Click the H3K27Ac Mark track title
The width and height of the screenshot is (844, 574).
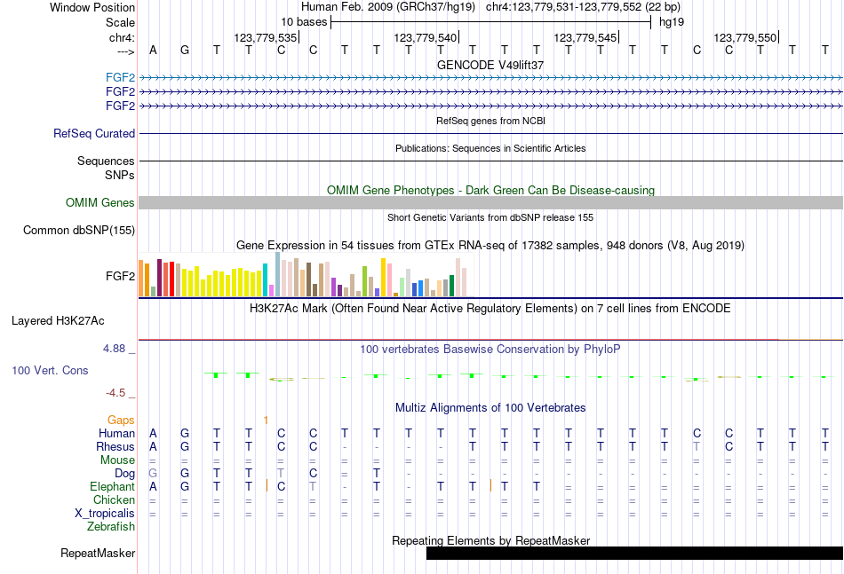tap(490, 309)
